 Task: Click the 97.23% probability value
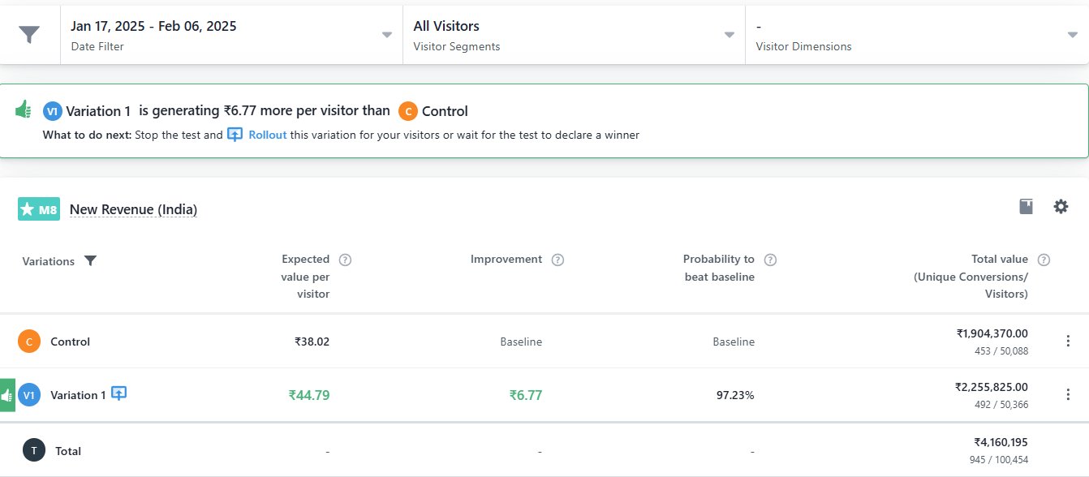point(735,395)
